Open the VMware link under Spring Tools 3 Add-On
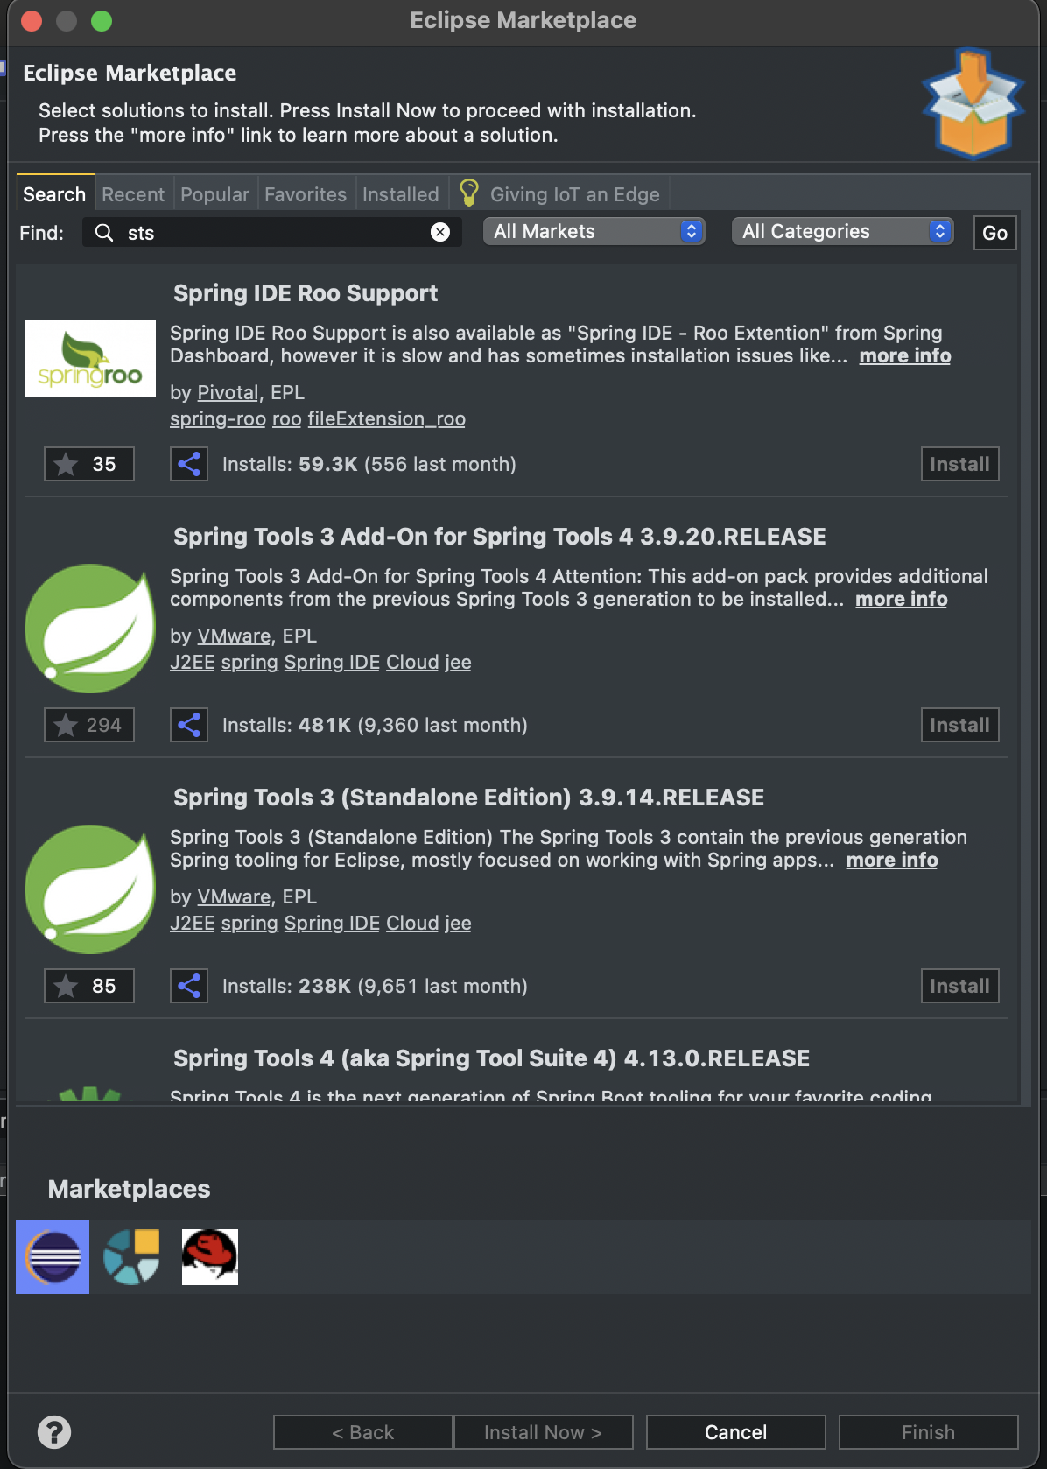Image resolution: width=1047 pixels, height=1469 pixels. (x=234, y=636)
